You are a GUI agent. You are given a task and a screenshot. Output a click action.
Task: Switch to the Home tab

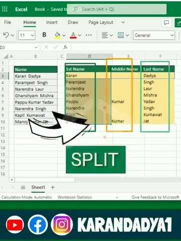click(30, 22)
